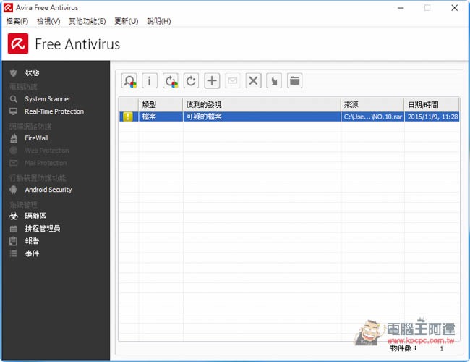Add file to quarantine with plus icon
Image resolution: width=470 pixels, height=362 pixels.
pos(212,81)
